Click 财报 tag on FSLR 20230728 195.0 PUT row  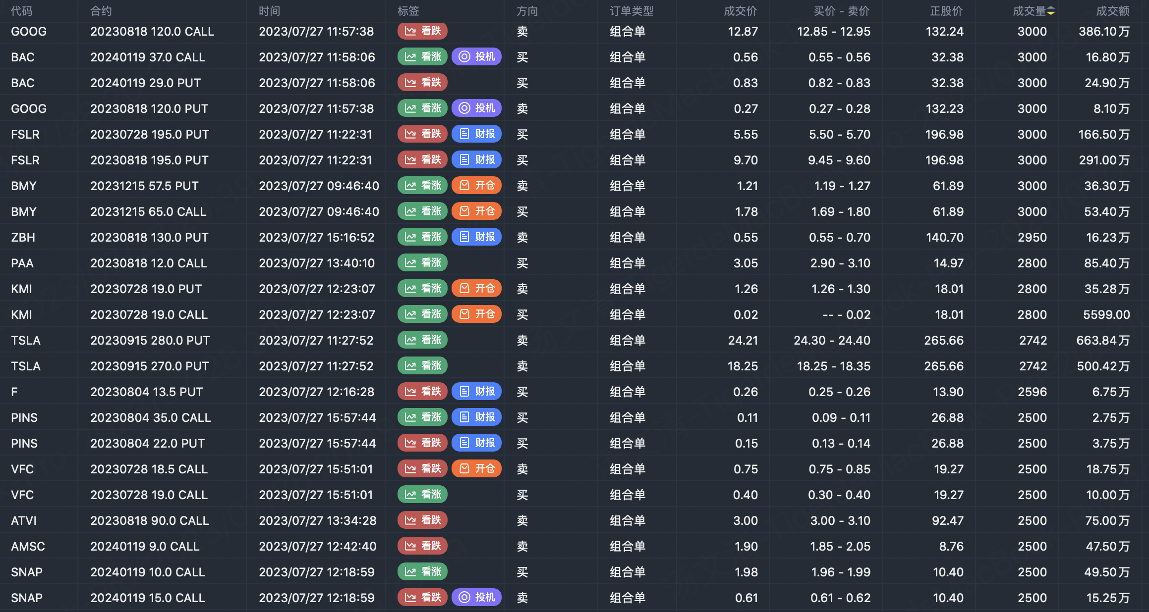pos(476,134)
